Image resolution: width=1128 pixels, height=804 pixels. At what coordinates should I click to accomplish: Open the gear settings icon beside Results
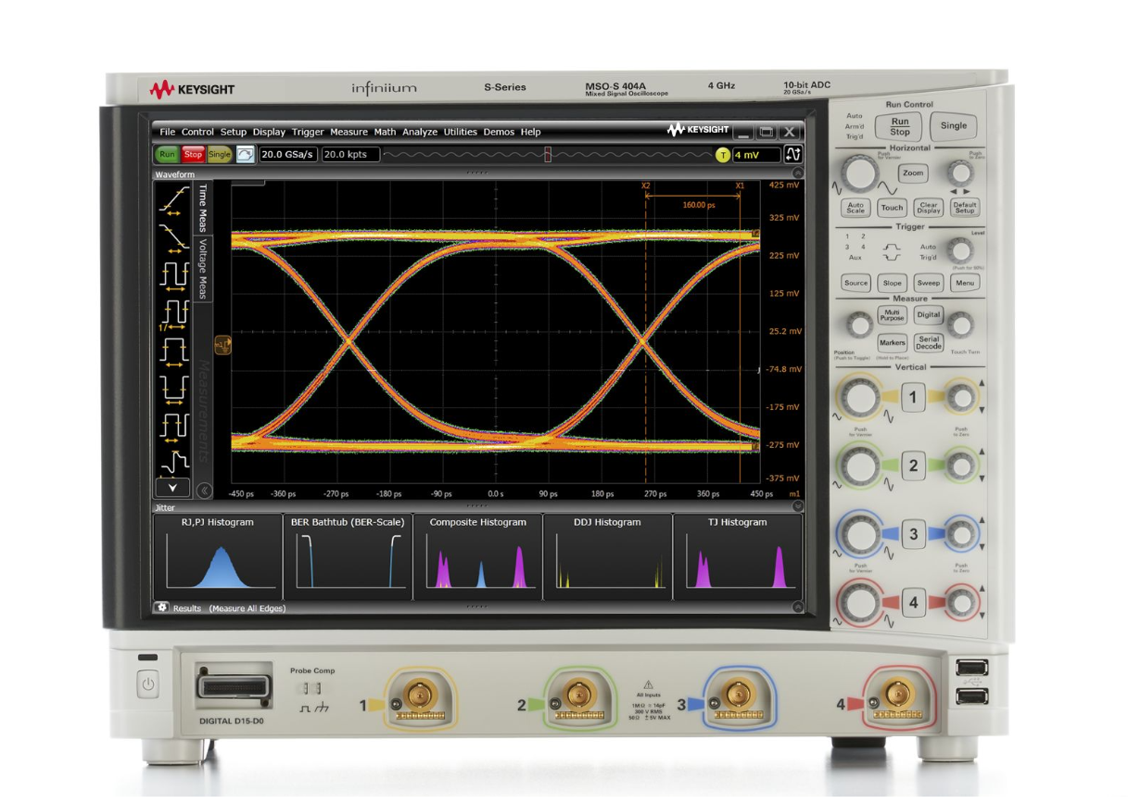point(162,607)
